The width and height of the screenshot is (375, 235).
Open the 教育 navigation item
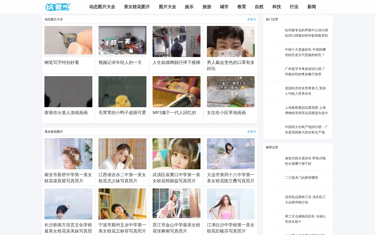[x=242, y=7]
